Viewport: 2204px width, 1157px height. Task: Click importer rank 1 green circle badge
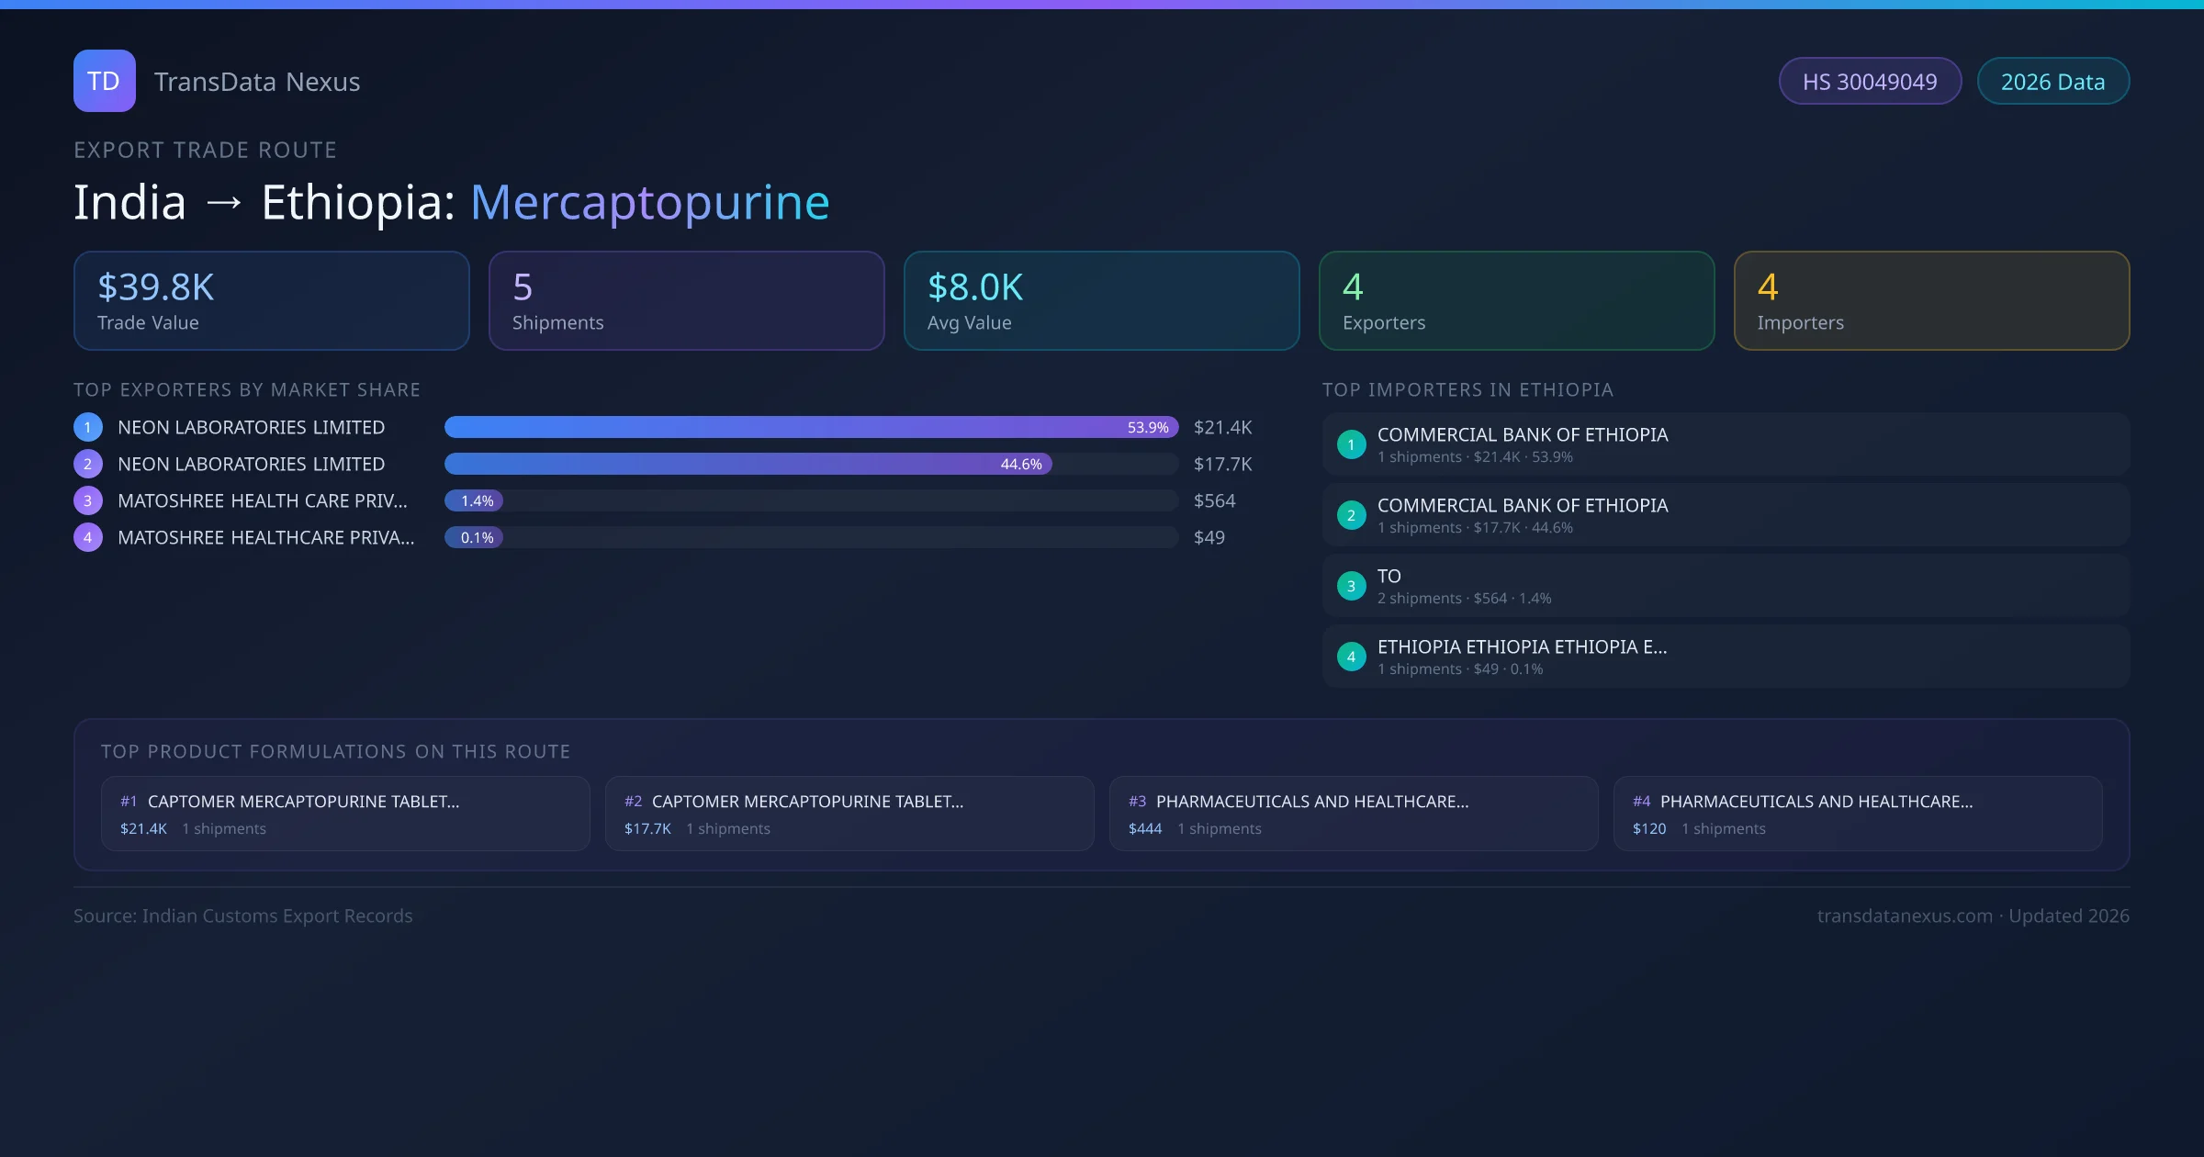1351,444
